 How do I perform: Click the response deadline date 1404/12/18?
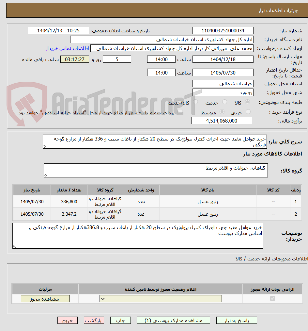point(223,59)
